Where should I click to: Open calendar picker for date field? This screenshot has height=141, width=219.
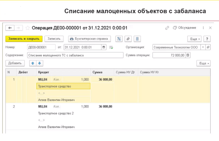pos(104,47)
